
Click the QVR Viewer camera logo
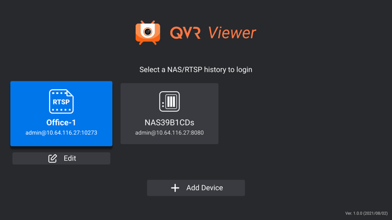click(x=148, y=33)
